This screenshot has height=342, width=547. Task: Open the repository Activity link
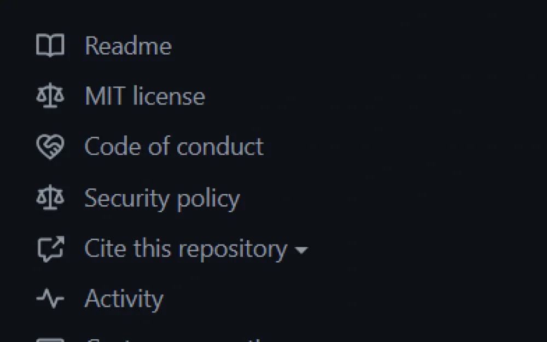[x=124, y=299]
